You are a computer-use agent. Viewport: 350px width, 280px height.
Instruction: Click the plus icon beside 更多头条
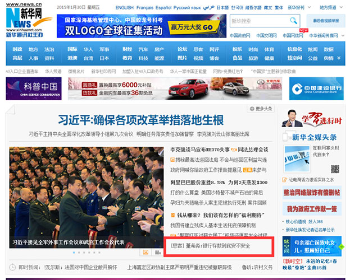point(252,109)
